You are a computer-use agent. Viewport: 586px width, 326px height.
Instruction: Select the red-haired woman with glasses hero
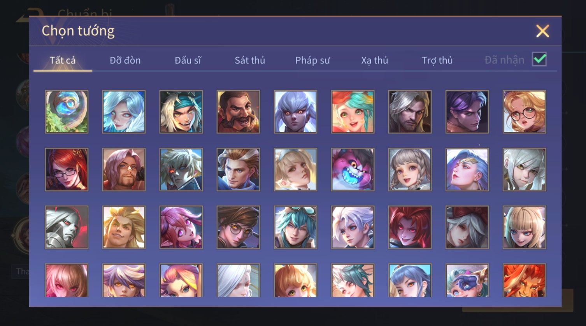(x=67, y=170)
